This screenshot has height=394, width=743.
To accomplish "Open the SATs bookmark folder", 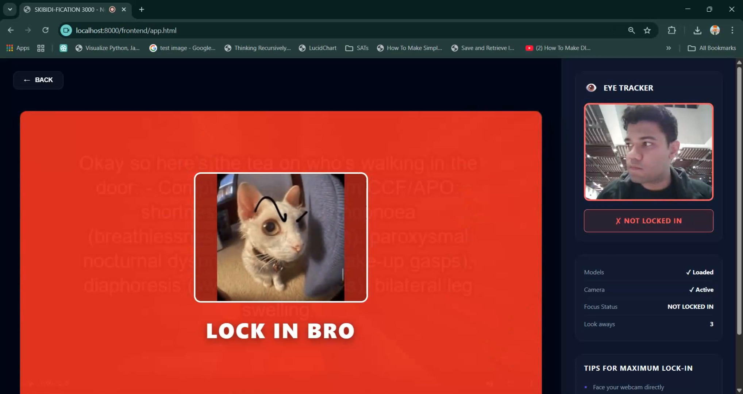I will [x=357, y=48].
